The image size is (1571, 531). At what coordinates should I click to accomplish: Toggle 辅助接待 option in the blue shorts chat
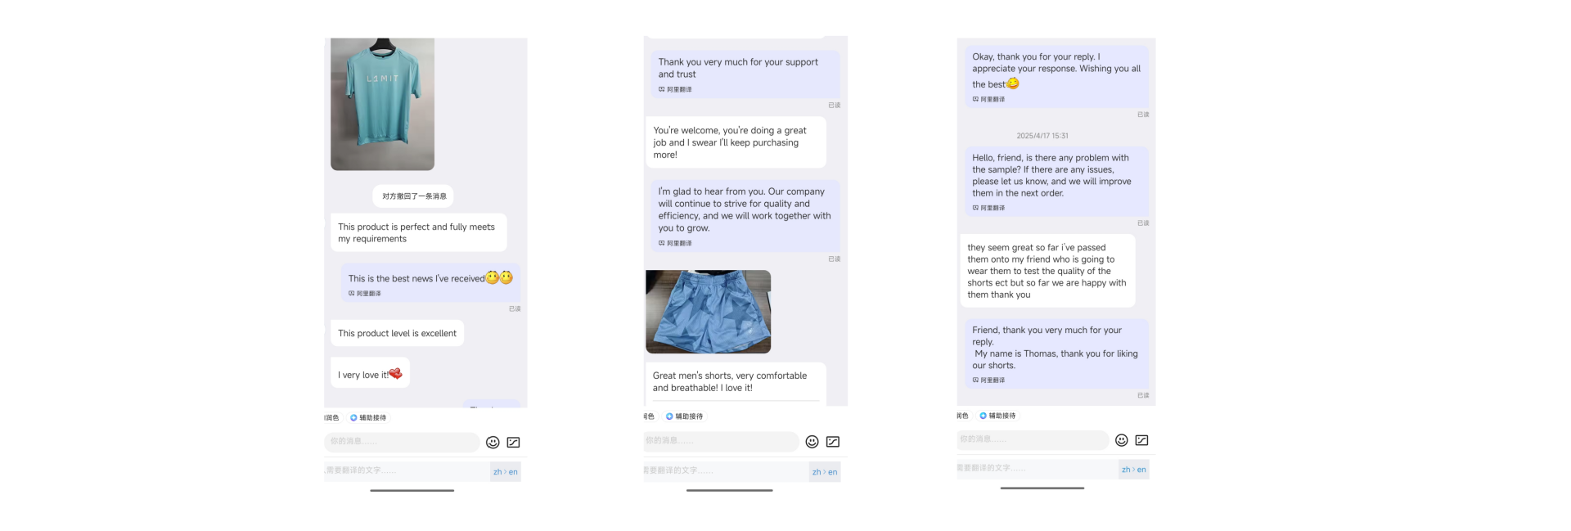tap(684, 416)
